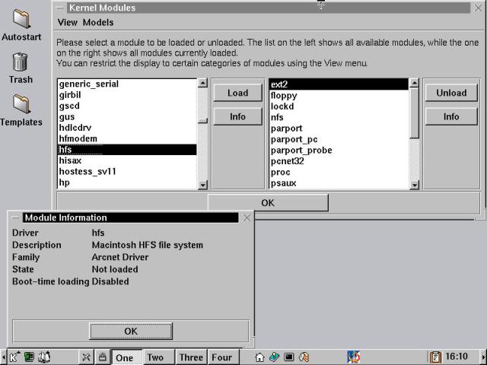The height and width of the screenshot is (365, 487).
Task: Click the lock screen padlock icon
Action: 101,357
